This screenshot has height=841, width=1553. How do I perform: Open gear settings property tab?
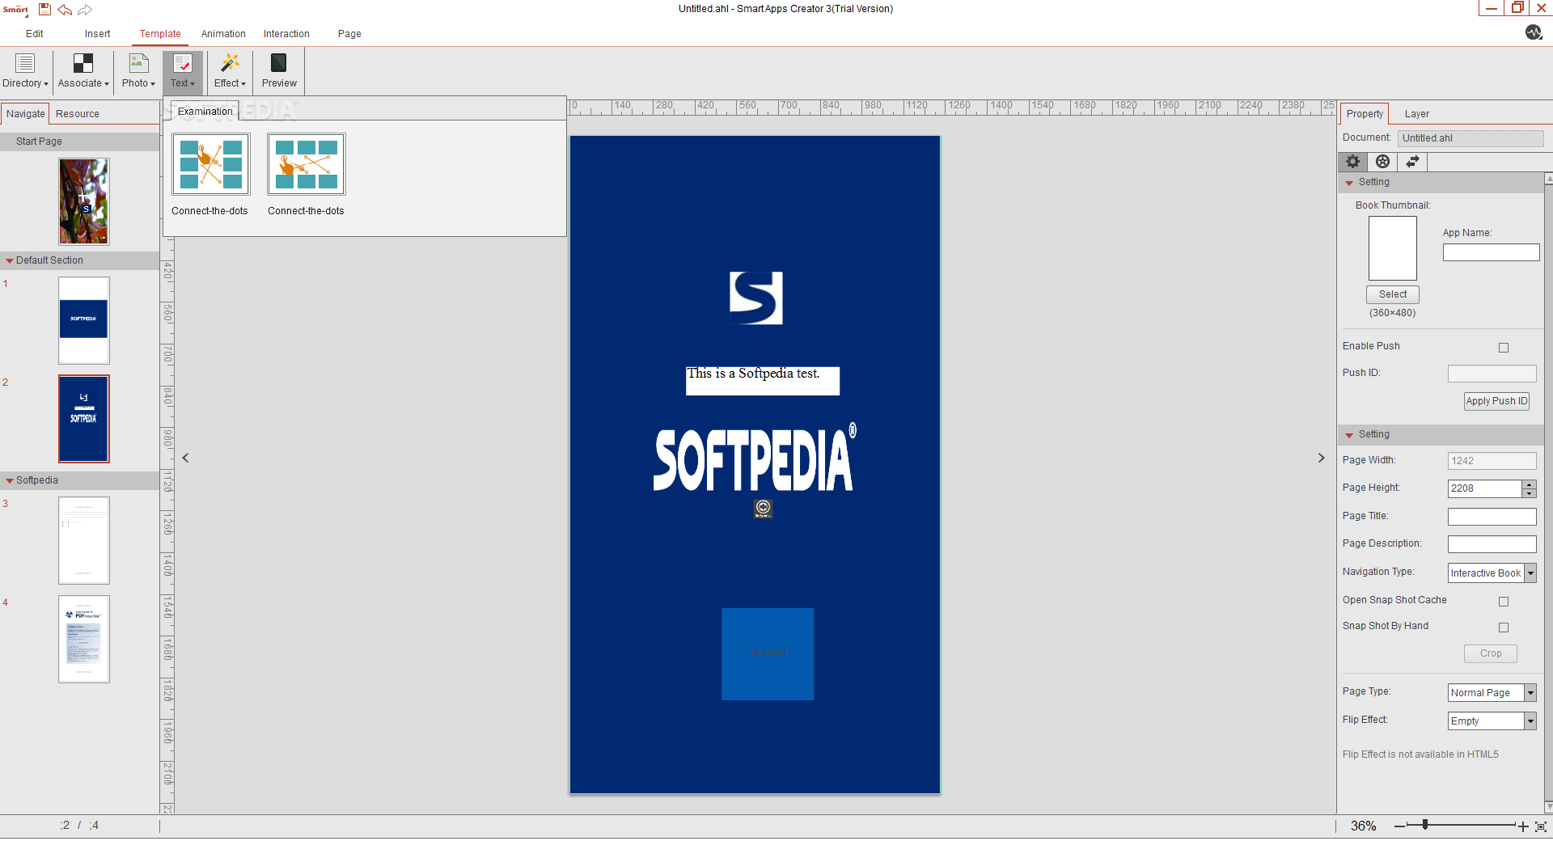click(x=1352, y=162)
